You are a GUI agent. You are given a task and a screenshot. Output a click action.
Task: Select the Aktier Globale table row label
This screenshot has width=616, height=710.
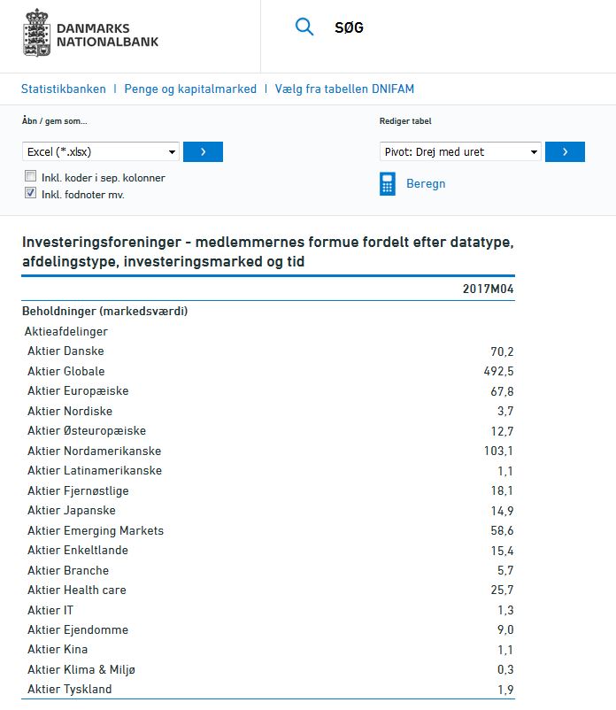pyautogui.click(x=66, y=371)
